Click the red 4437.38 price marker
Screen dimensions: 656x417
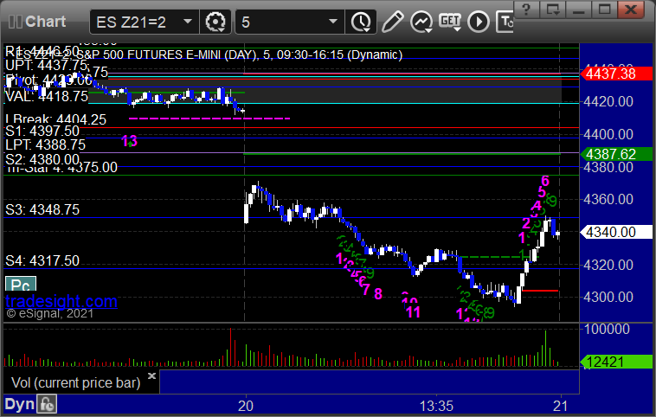[616, 74]
